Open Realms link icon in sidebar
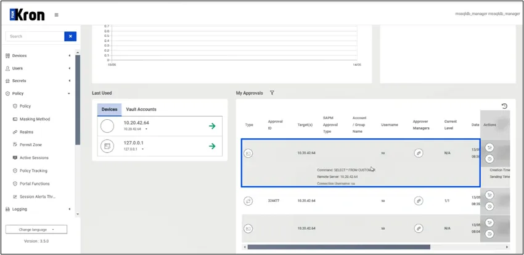524x255 pixels. pos(15,132)
